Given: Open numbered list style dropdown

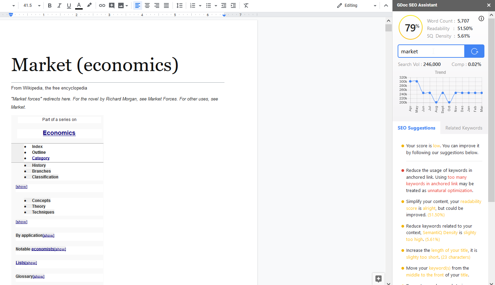Looking at the screenshot, I should 200,5.
